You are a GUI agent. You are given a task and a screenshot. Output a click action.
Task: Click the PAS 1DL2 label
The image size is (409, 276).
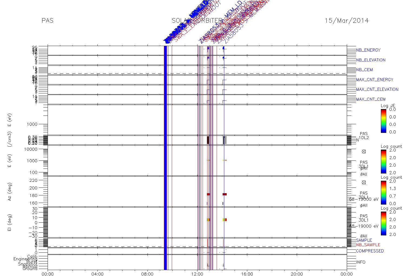point(364,136)
